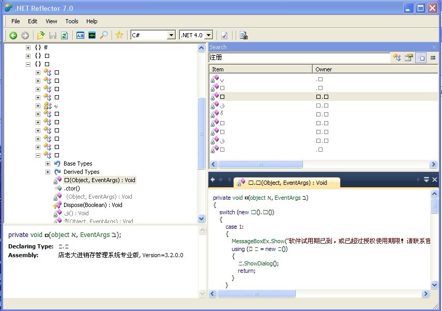Click the green Back navigation arrow
Viewport: 442px width, 311px height.
[x=13, y=35]
